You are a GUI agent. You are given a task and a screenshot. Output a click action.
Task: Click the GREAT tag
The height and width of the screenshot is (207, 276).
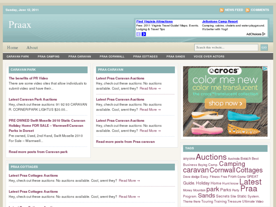tap(252, 177)
